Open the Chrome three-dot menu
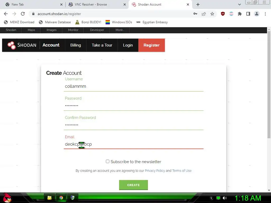The image size is (271, 203). click(x=265, y=14)
